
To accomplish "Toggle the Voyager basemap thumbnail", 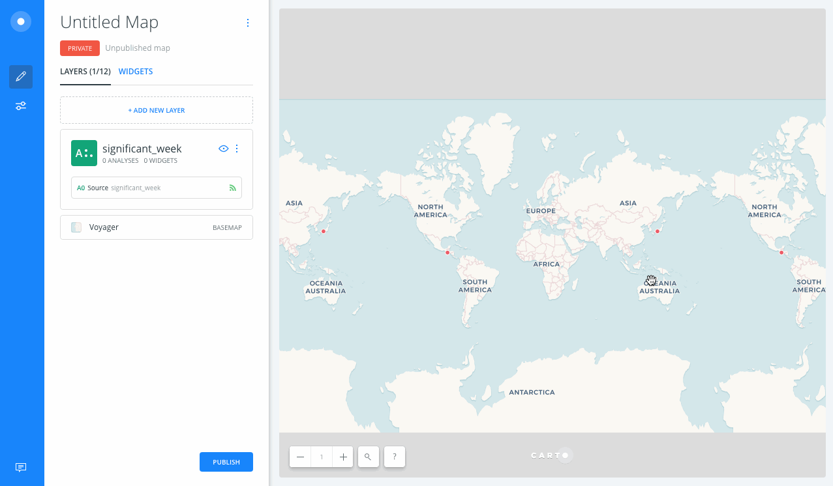I will pos(75,227).
